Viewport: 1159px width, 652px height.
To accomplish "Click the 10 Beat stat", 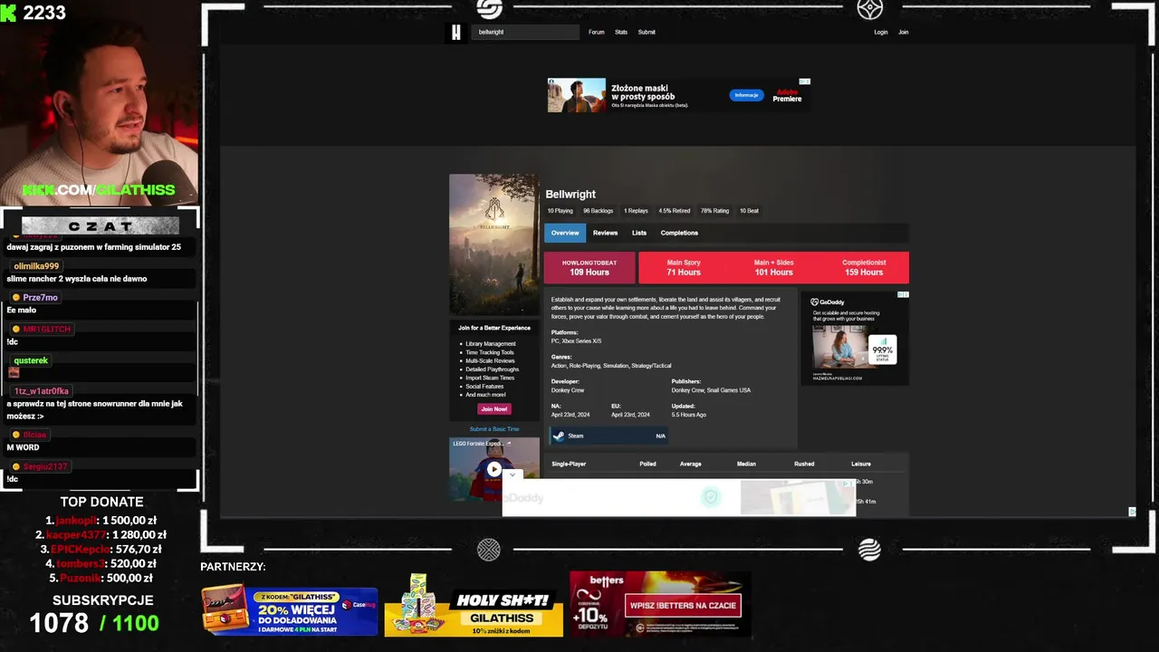I will point(749,211).
